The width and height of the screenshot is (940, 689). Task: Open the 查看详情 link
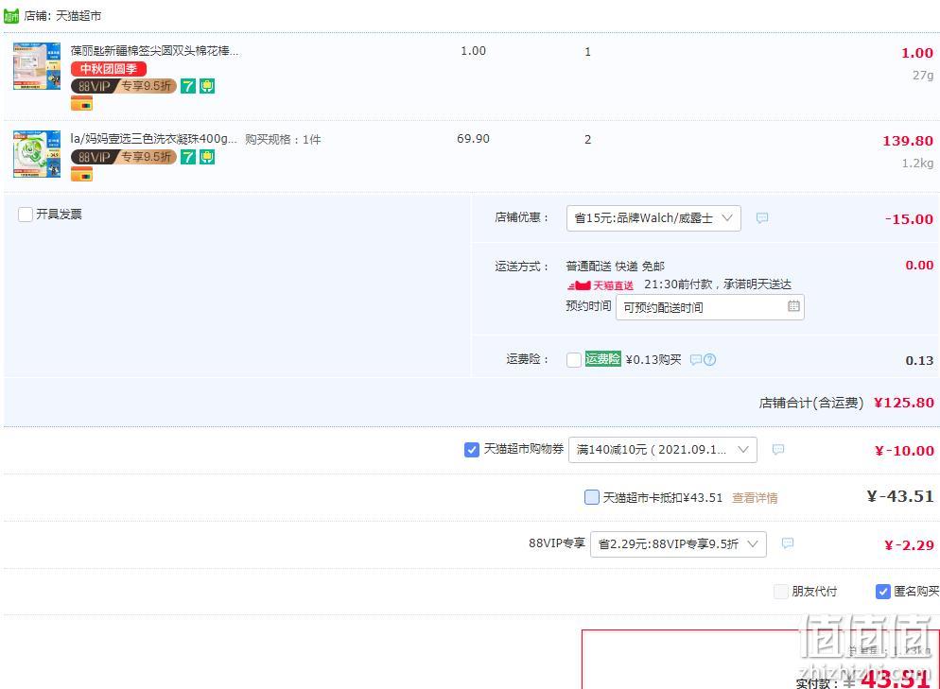(x=755, y=498)
